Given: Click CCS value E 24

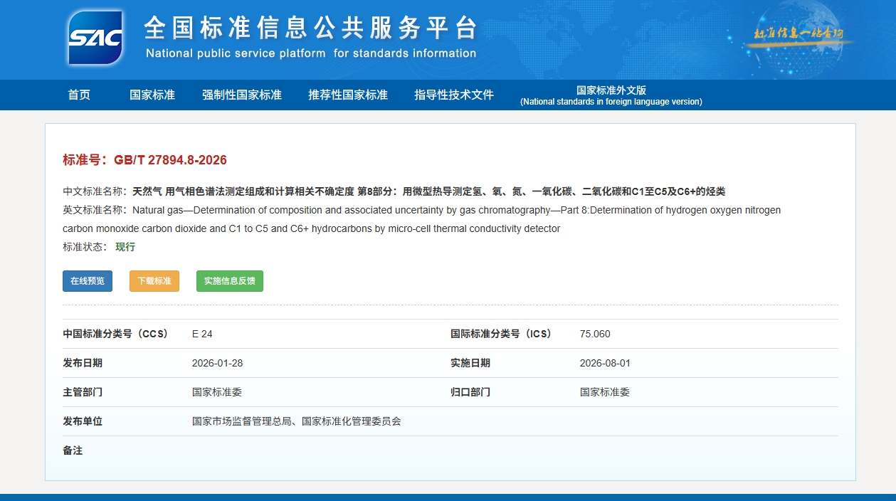Looking at the screenshot, I should pos(202,334).
